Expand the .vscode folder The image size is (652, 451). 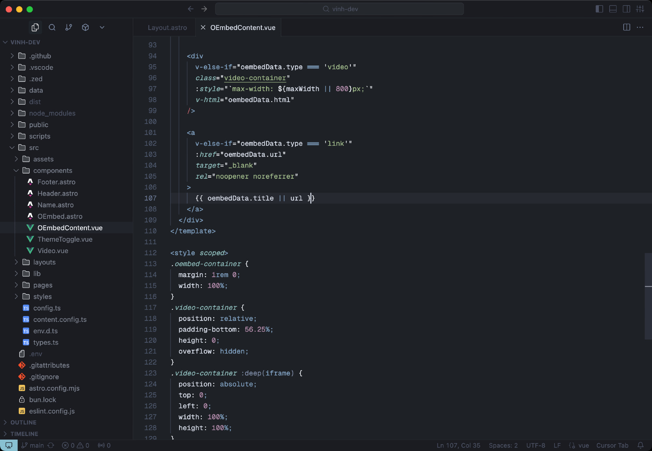click(67, 68)
